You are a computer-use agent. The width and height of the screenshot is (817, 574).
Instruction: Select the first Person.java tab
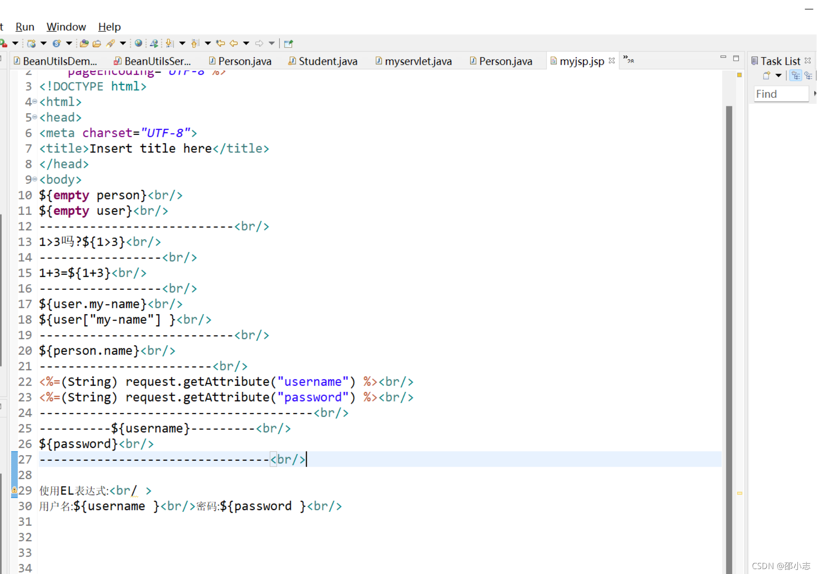(240, 61)
